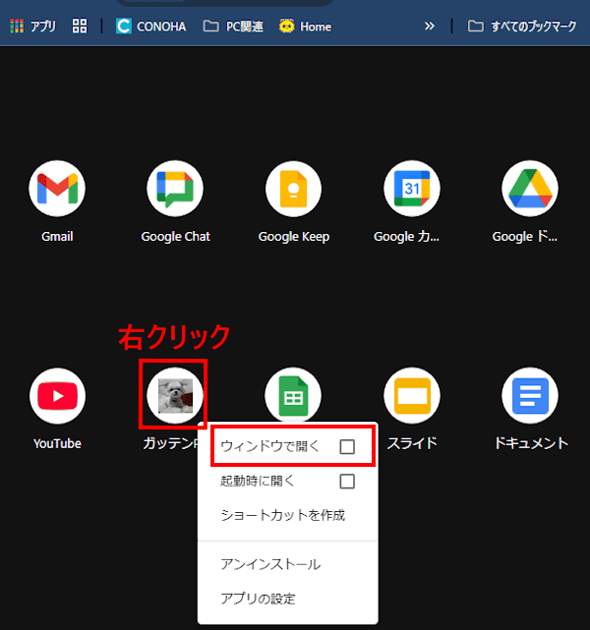
Task: Launch the Google Drive app icon
Action: (530, 189)
